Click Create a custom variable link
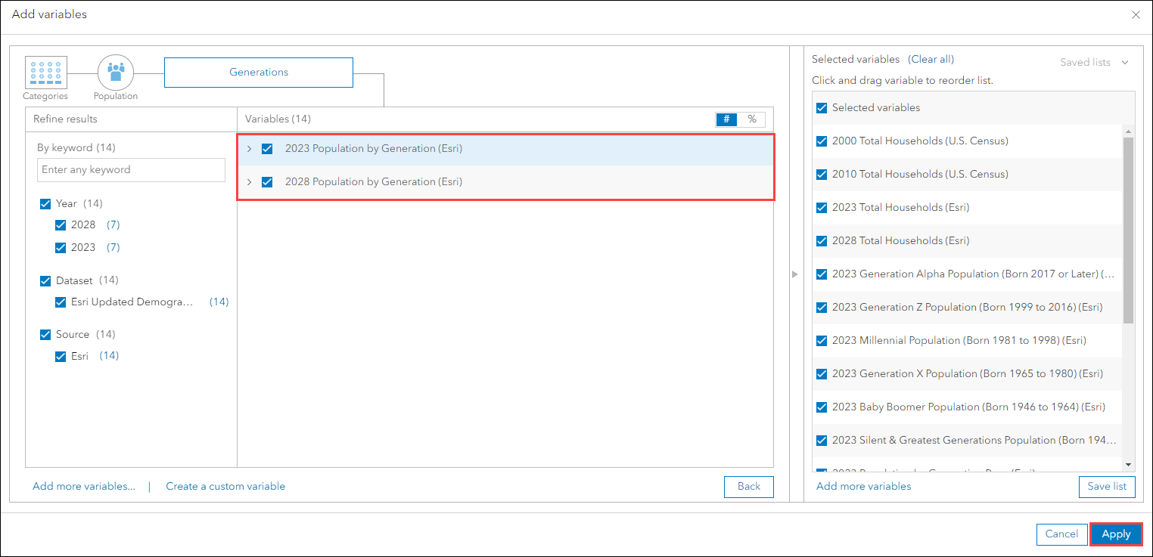 [x=225, y=486]
